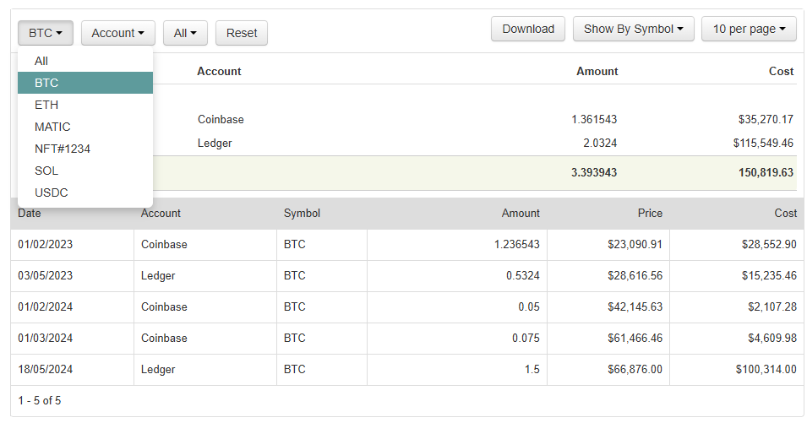Open the Account filter dropdown

pyautogui.click(x=117, y=33)
